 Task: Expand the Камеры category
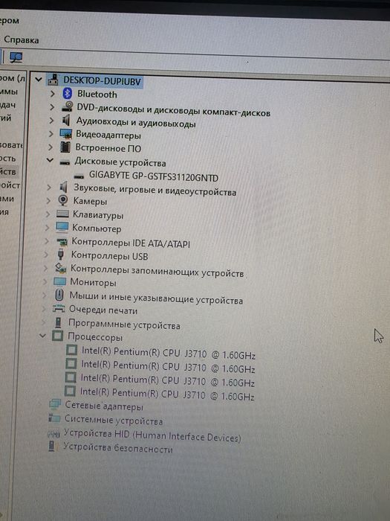pos(48,201)
